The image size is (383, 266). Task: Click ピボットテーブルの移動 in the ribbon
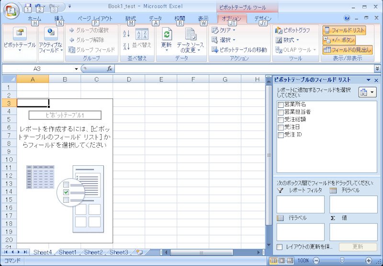click(239, 50)
